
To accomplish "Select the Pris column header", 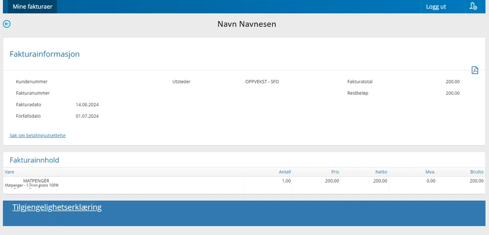I will click(x=334, y=172).
